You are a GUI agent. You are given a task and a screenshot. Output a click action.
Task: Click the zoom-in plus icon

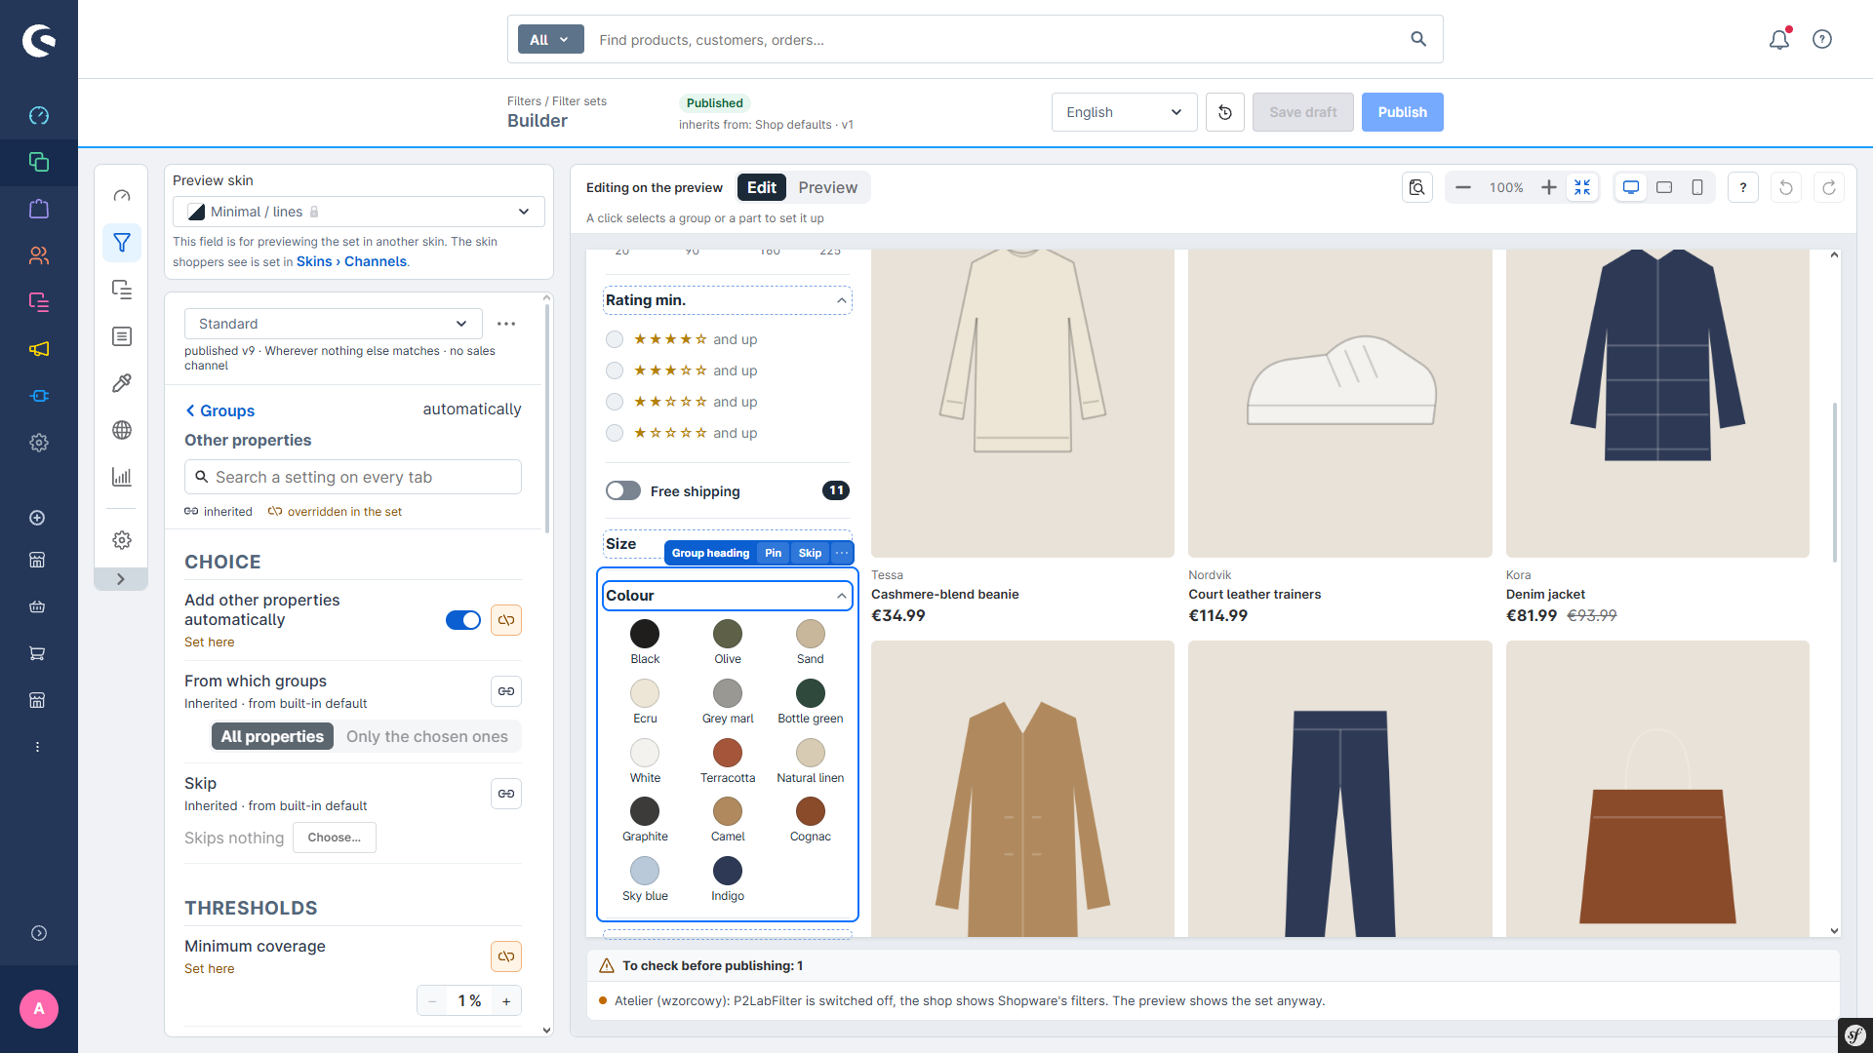click(x=1548, y=187)
